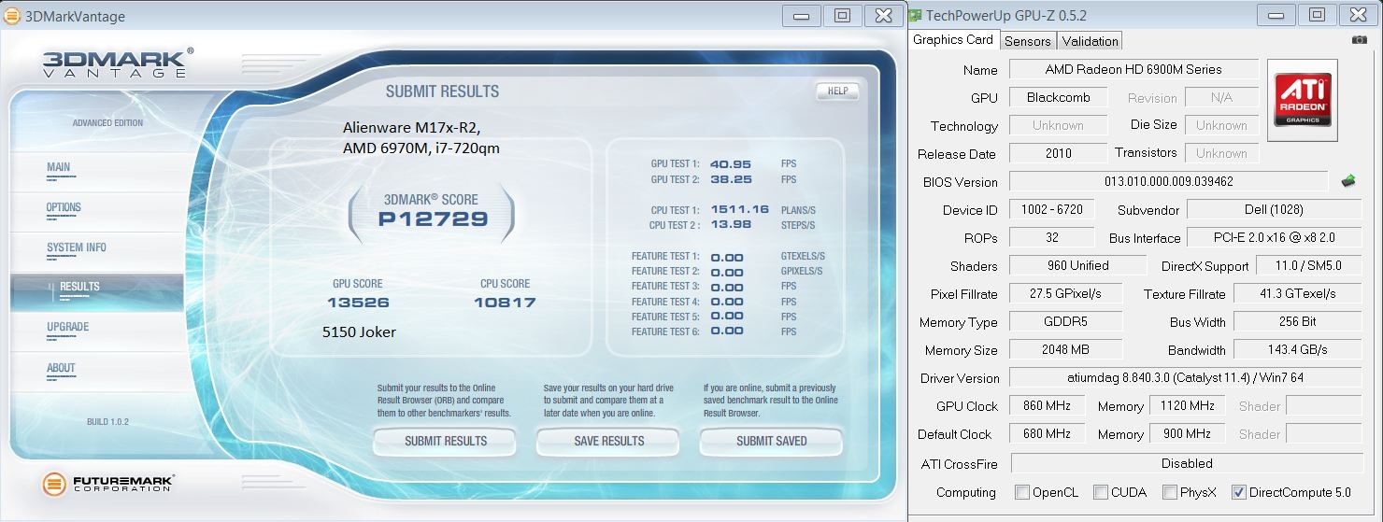Image resolution: width=1383 pixels, height=522 pixels.
Task: Click the BIOS save chip icon
Action: 1347,181
